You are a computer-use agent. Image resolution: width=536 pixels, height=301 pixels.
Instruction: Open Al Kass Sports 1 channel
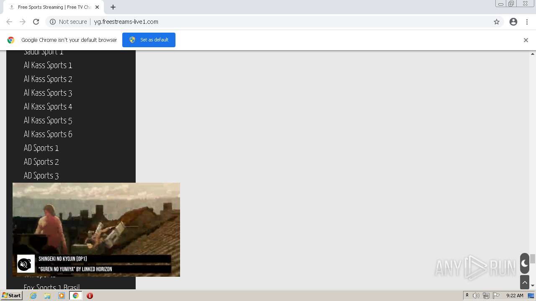[x=48, y=65]
